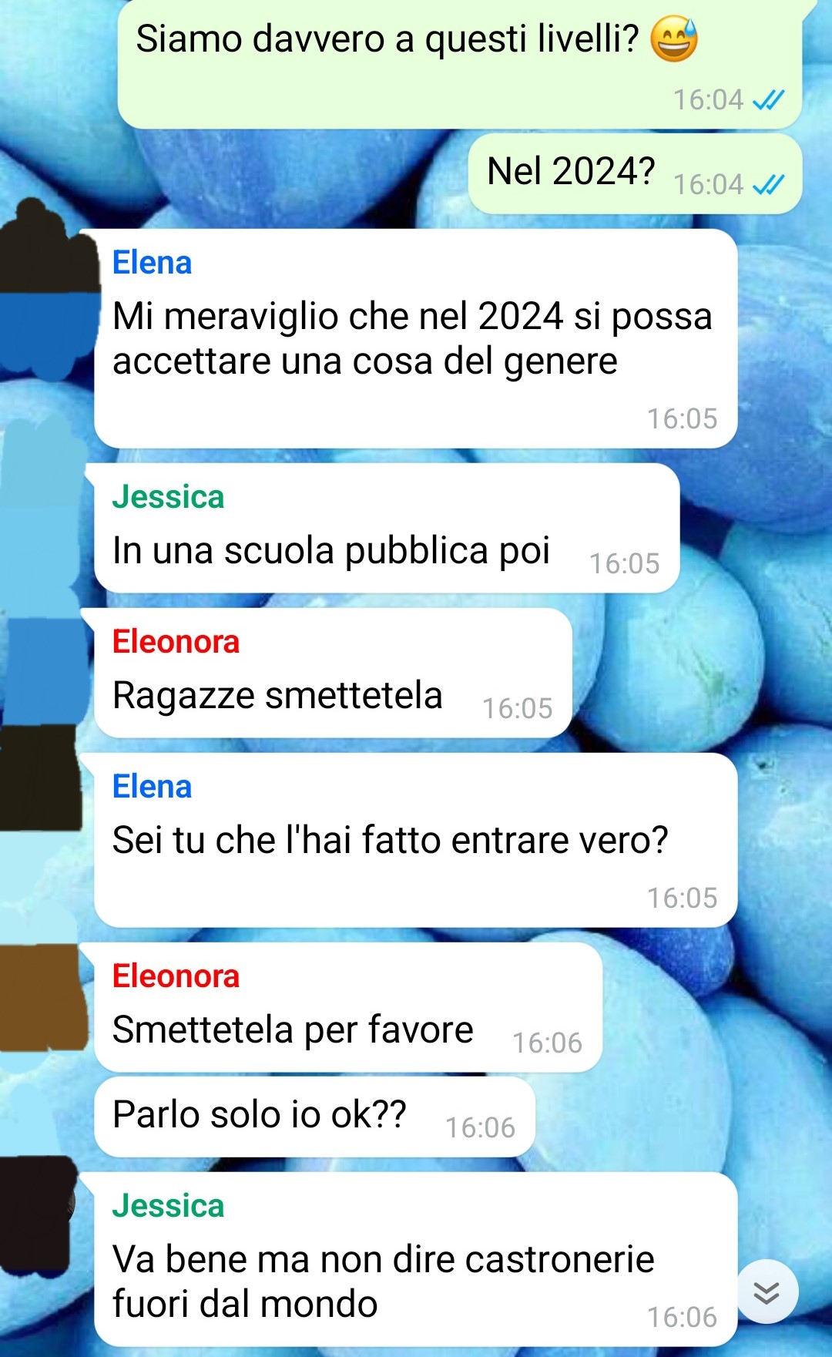Image resolution: width=832 pixels, height=1357 pixels.
Task: Tap Eleonora's name above 'Smettetela per favore'
Action: point(176,976)
